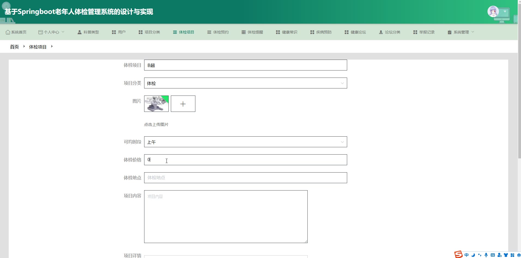Click the clipboard icon beside 系统管理
The height and width of the screenshot is (258, 521).
click(450, 32)
